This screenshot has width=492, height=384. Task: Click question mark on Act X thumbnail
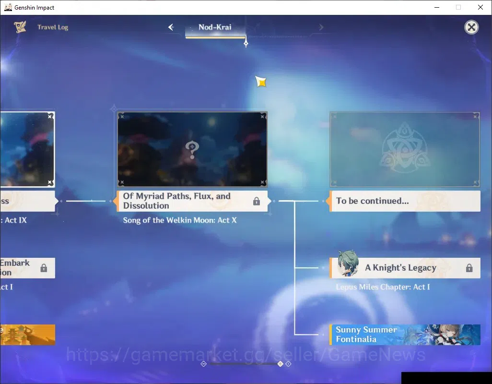192,149
